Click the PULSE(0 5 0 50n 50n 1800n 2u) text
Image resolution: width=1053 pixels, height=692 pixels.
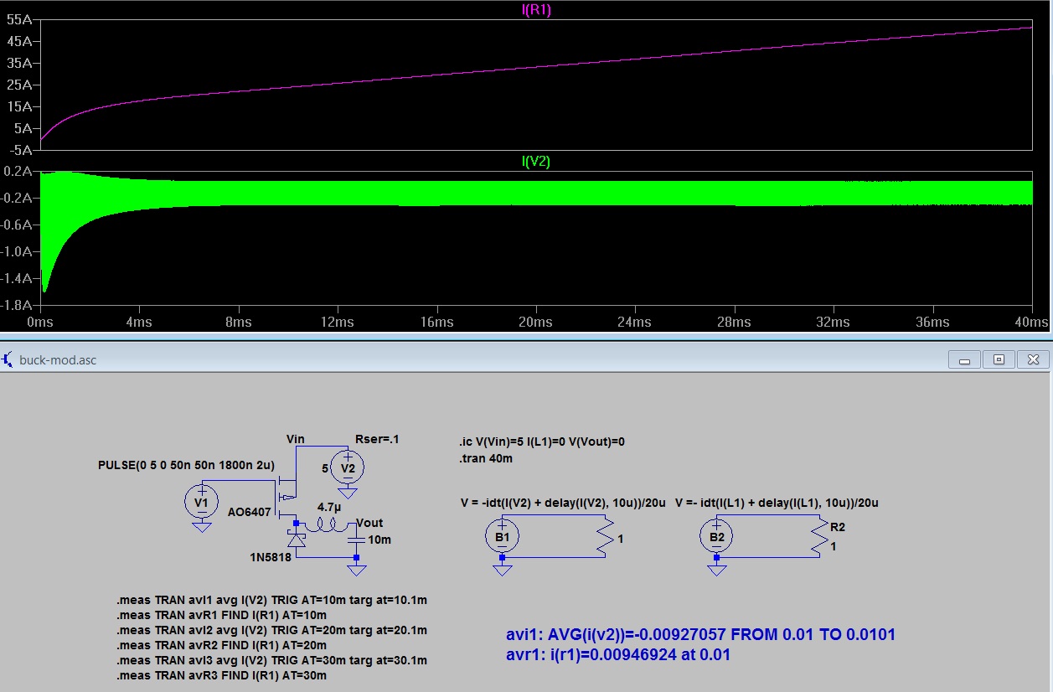(186, 465)
